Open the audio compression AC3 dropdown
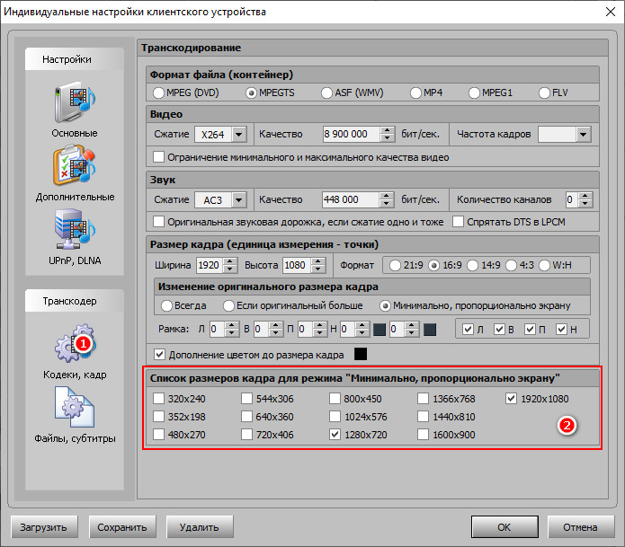625x547 pixels. click(x=238, y=199)
